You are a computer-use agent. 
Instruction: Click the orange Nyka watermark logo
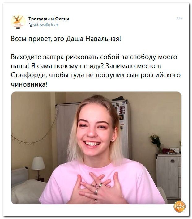(180, 207)
